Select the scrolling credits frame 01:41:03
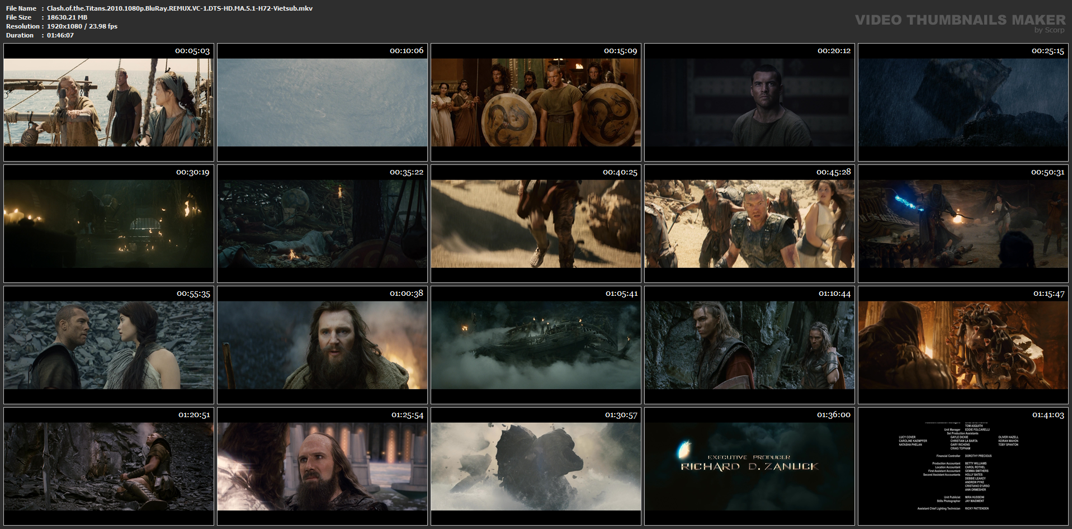The height and width of the screenshot is (529, 1072). tap(963, 466)
